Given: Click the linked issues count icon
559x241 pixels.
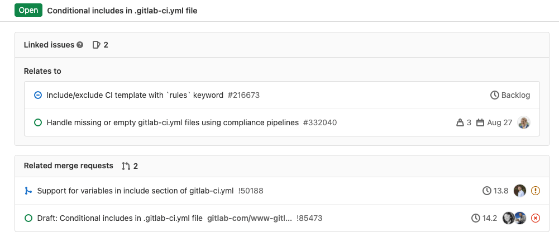Looking at the screenshot, I should coord(96,45).
